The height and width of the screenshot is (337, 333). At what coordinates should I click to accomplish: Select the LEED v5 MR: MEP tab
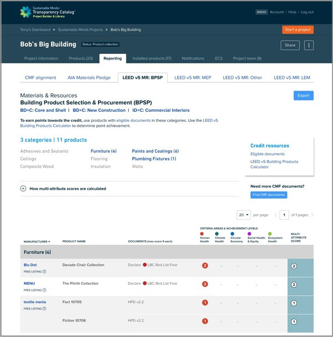193,78
